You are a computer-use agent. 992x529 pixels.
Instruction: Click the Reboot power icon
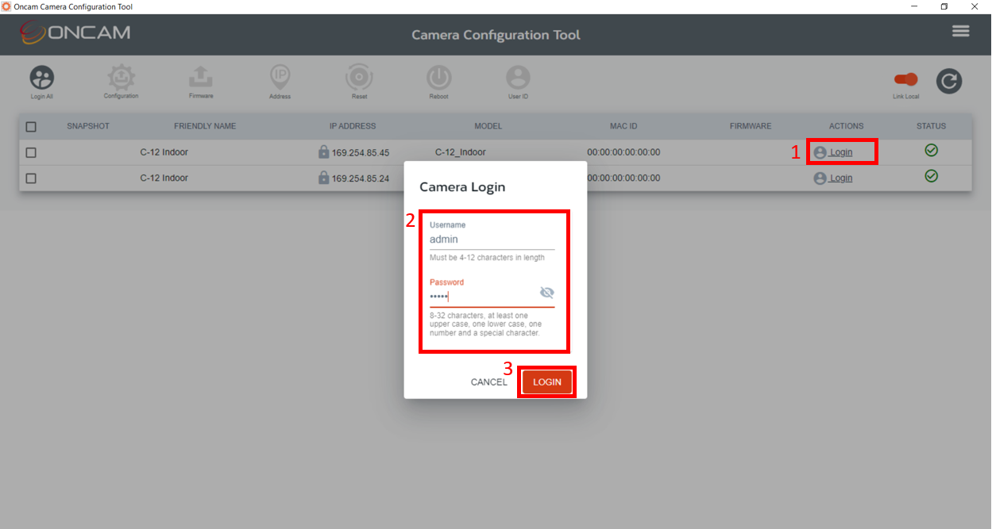438,78
